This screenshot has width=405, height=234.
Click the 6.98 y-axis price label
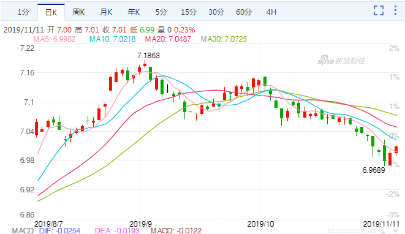27,160
